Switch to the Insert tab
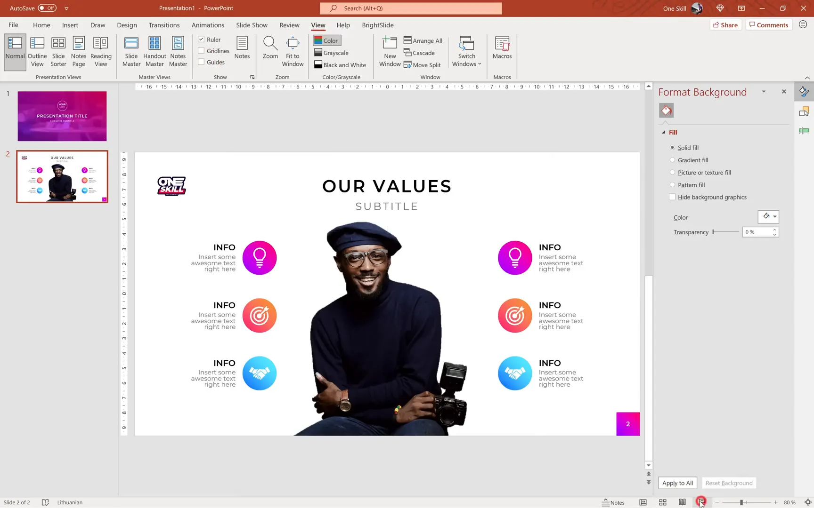 click(x=70, y=25)
